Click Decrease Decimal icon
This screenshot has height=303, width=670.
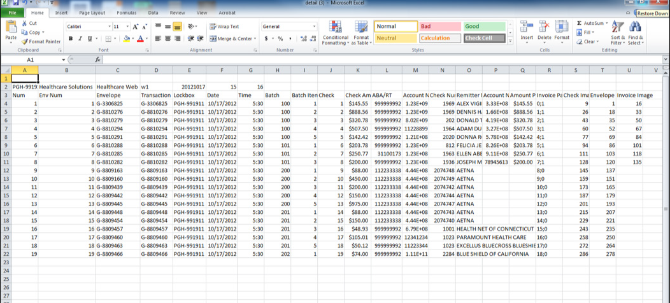coord(313,38)
